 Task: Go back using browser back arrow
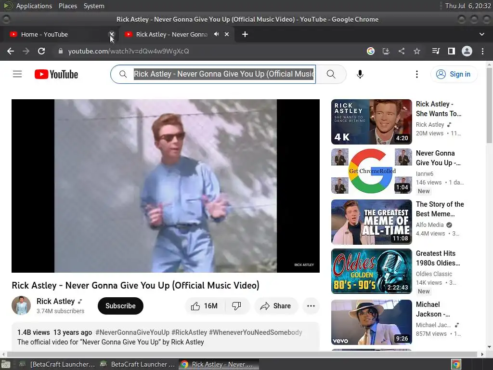click(x=11, y=51)
